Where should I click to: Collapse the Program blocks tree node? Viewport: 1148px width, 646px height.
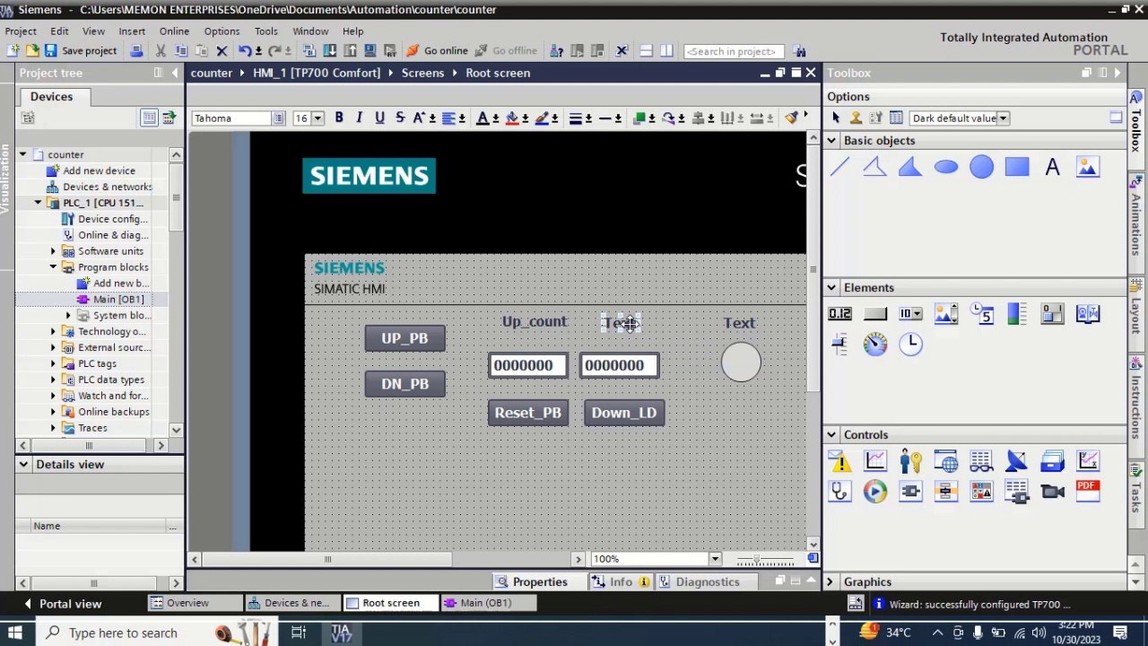(53, 267)
